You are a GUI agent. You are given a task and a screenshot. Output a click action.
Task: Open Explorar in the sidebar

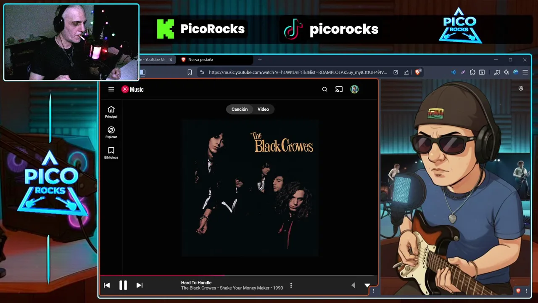111,132
